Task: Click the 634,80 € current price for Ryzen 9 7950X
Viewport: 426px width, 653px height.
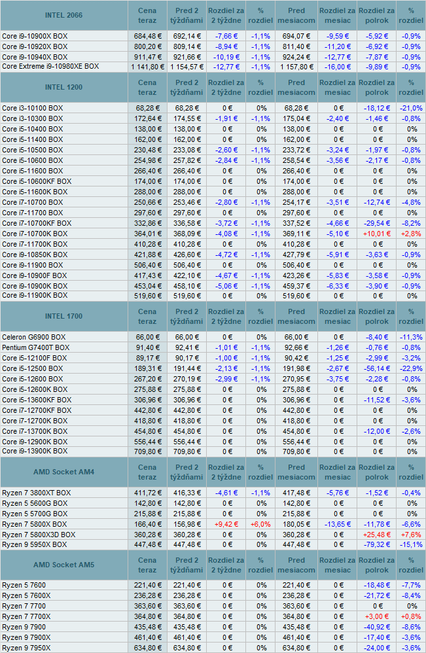Action: coord(147,648)
